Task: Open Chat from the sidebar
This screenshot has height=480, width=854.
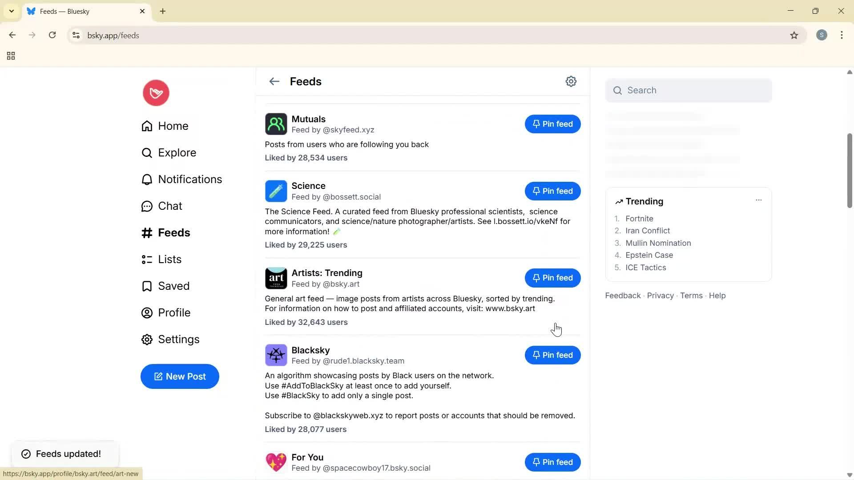Action: [170, 206]
